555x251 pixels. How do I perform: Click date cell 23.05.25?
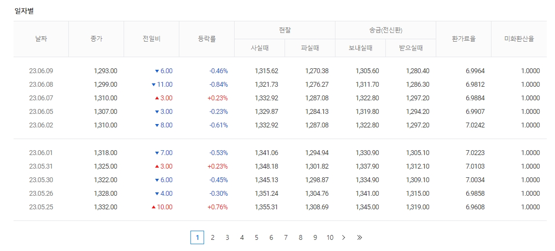(41, 207)
